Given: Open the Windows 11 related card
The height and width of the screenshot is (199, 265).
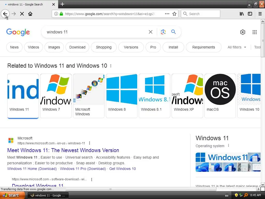Looking at the screenshot, I should (23, 96).
